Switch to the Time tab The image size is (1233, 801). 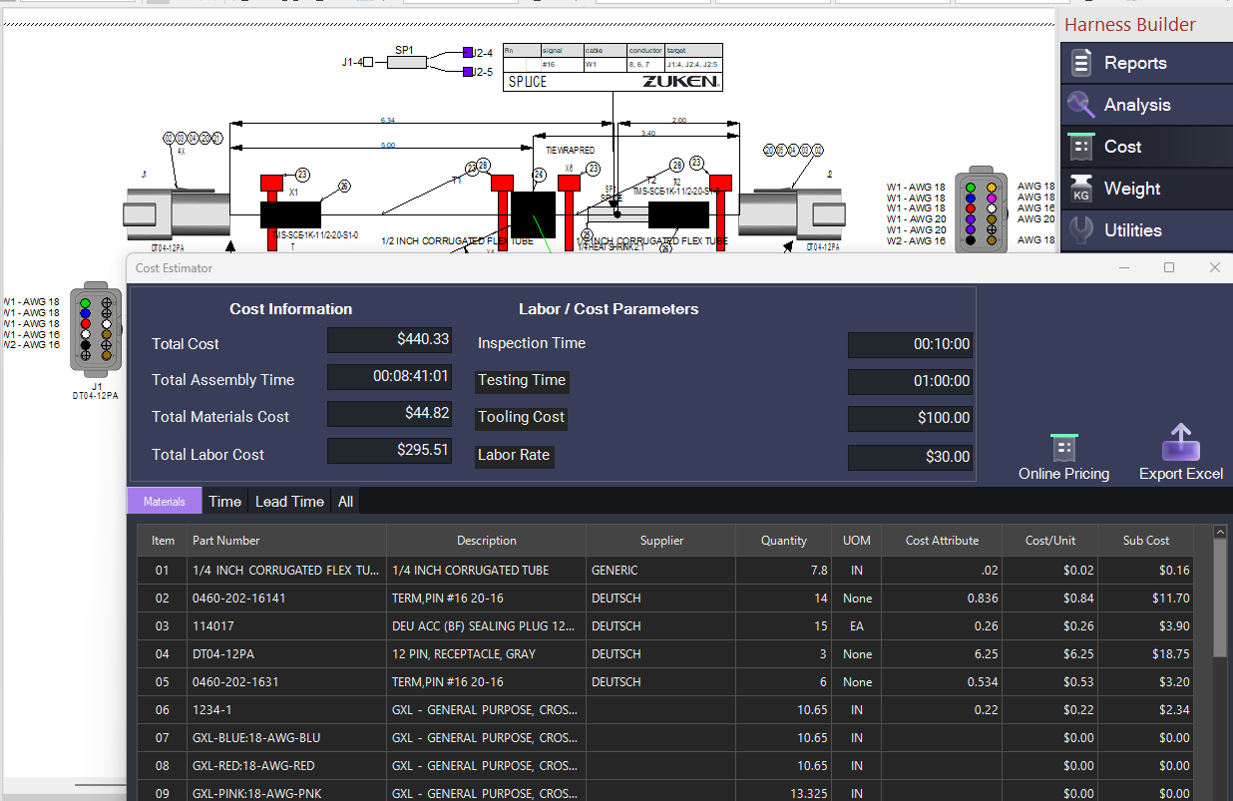point(225,501)
